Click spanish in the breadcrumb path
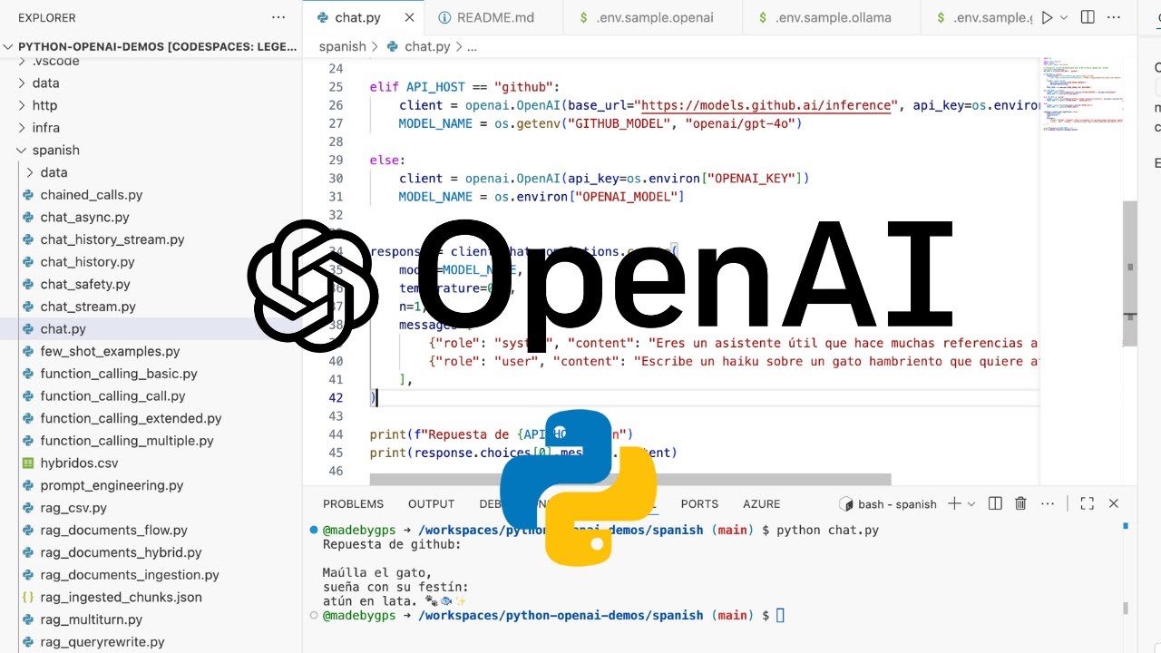 [342, 46]
